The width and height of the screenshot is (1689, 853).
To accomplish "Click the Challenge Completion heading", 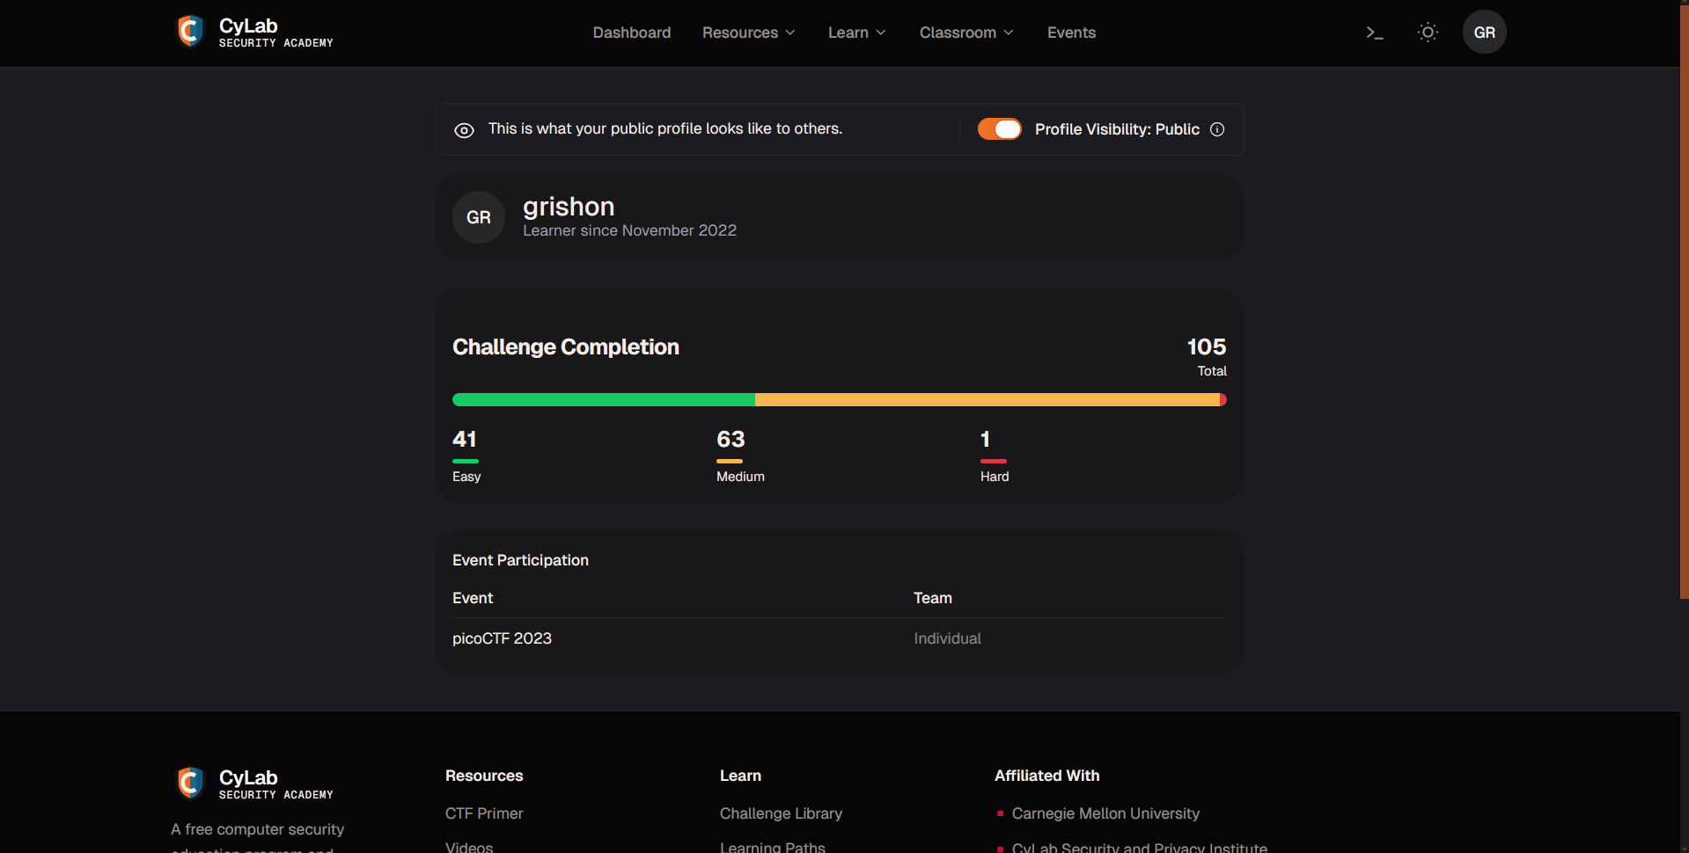I will click(x=566, y=347).
